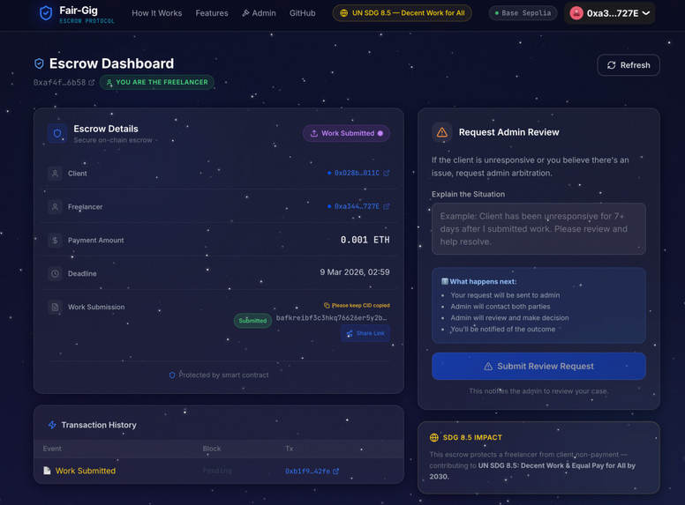The width and height of the screenshot is (685, 505).
Task: Click the globe icon in UN SDG badge
Action: [344, 13]
